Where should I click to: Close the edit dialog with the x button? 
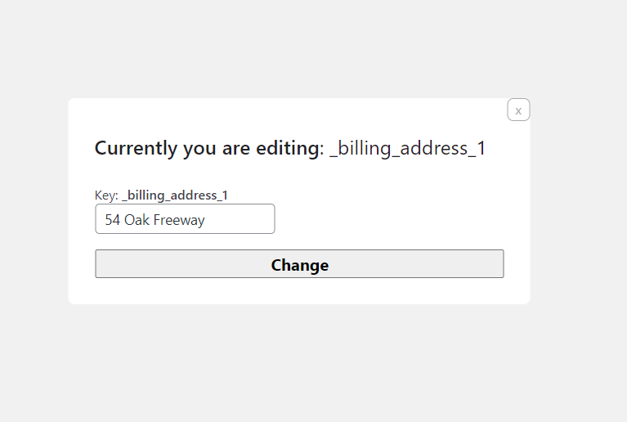coord(518,110)
